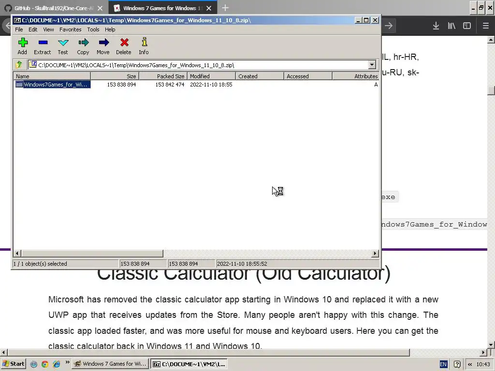Sort by the Accessed column header
The image size is (495, 371).
tap(308, 76)
